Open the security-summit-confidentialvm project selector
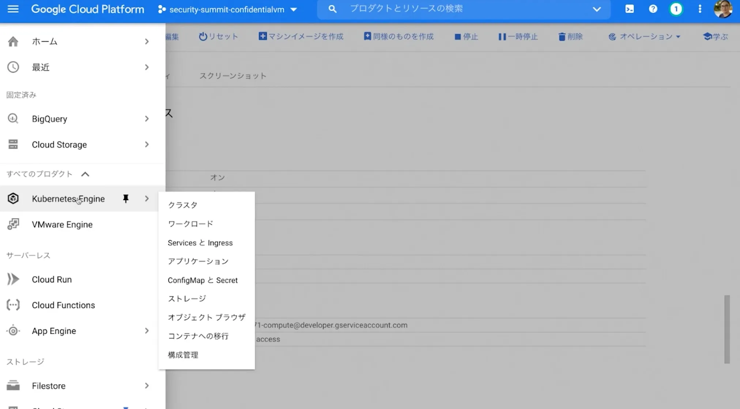This screenshot has width=740, height=409. tap(227, 9)
